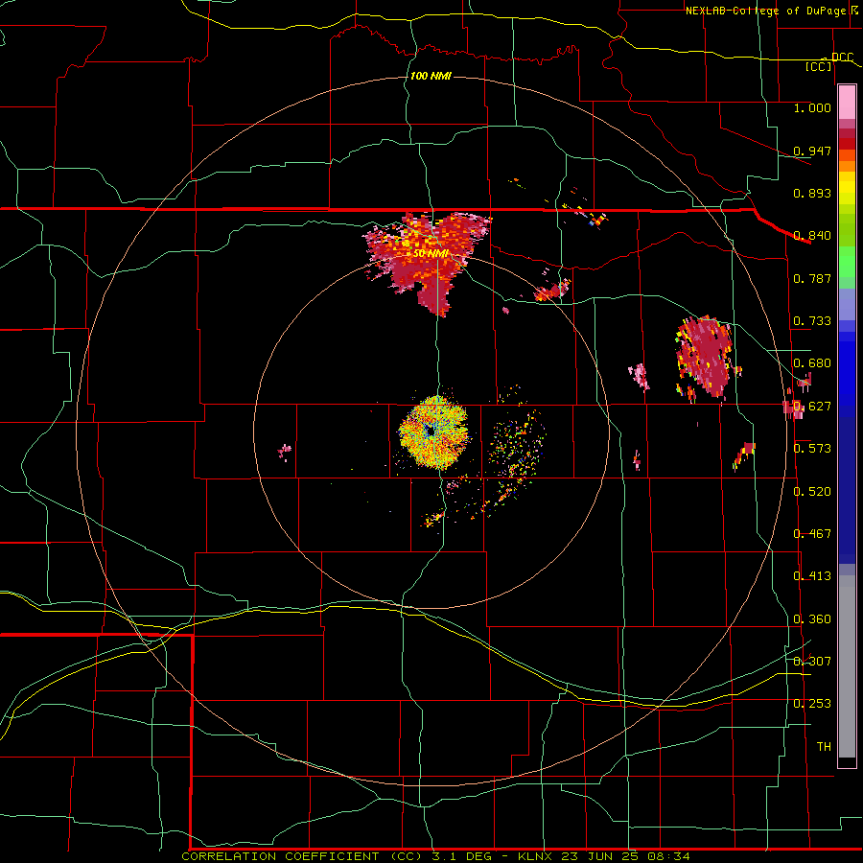Image resolution: width=863 pixels, height=863 pixels.
Task: Click the small pink echo west of the radar
Action: (x=285, y=451)
